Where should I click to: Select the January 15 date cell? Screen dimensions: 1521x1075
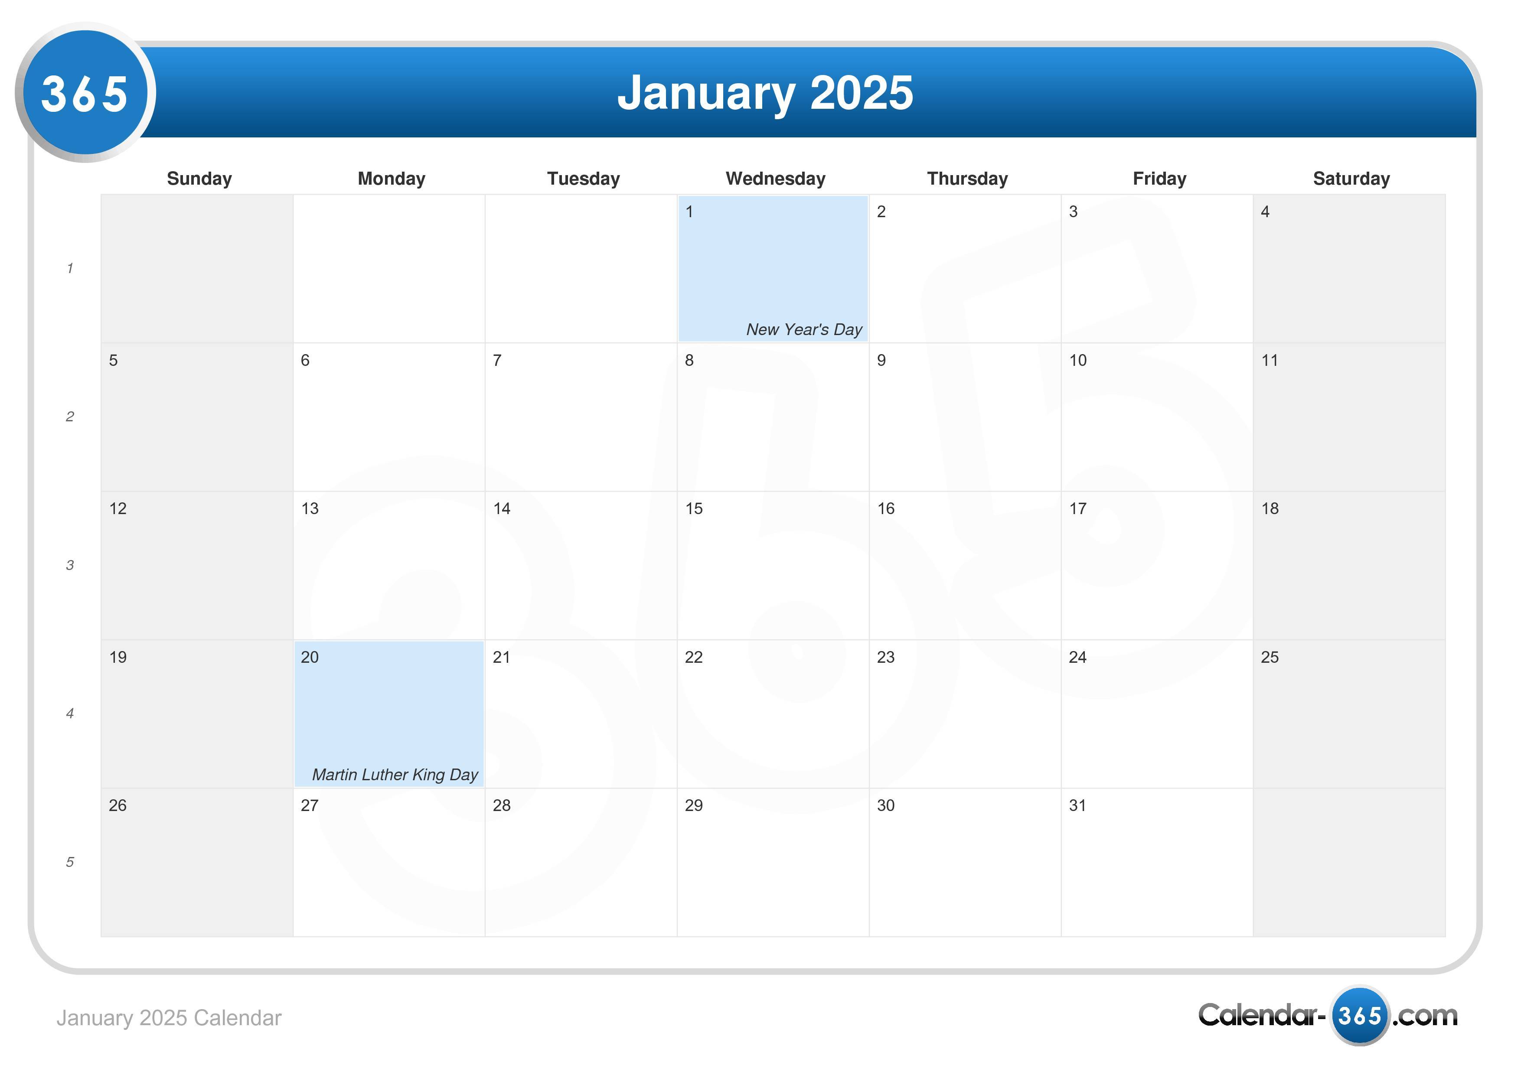[x=774, y=558]
